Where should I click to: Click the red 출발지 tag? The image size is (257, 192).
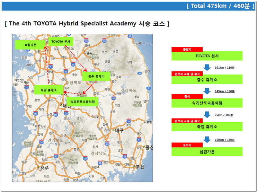pos(187,49)
